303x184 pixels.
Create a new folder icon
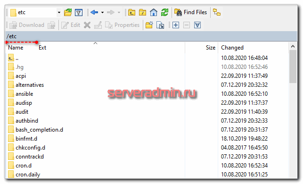click(149, 25)
